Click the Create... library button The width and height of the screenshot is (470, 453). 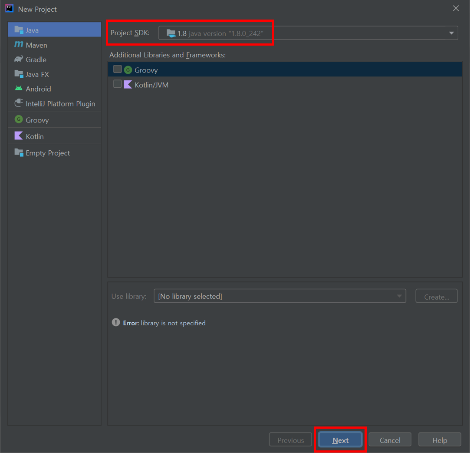pyautogui.click(x=437, y=296)
